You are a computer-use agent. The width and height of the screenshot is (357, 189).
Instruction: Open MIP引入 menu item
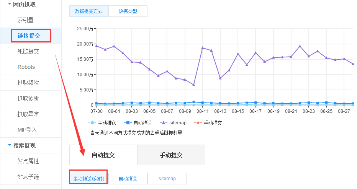(27, 130)
